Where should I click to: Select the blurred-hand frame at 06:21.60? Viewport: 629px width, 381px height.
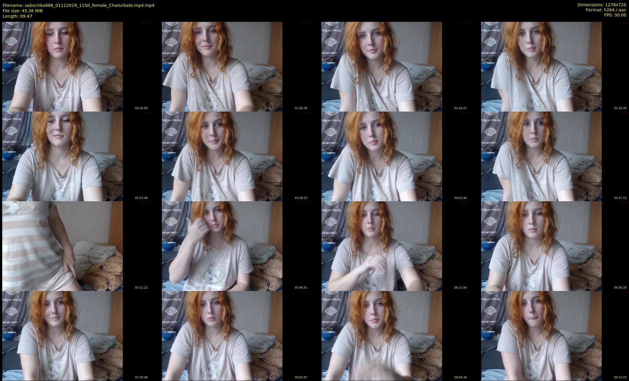click(382, 246)
